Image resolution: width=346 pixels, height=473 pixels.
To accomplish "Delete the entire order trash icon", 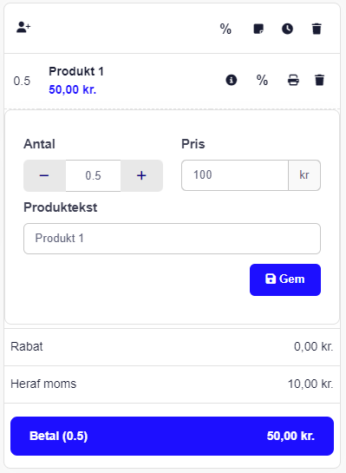I will [x=317, y=29].
